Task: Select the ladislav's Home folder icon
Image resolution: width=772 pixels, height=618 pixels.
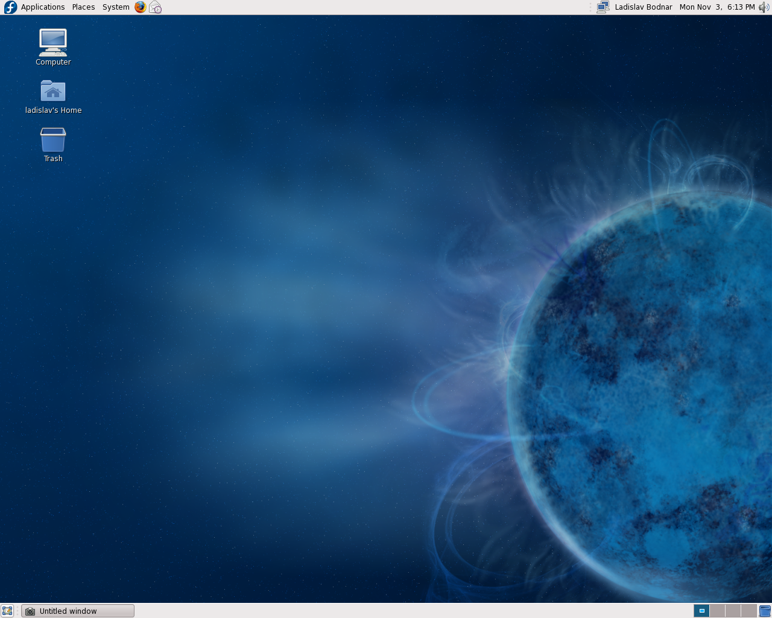Action: (x=53, y=97)
